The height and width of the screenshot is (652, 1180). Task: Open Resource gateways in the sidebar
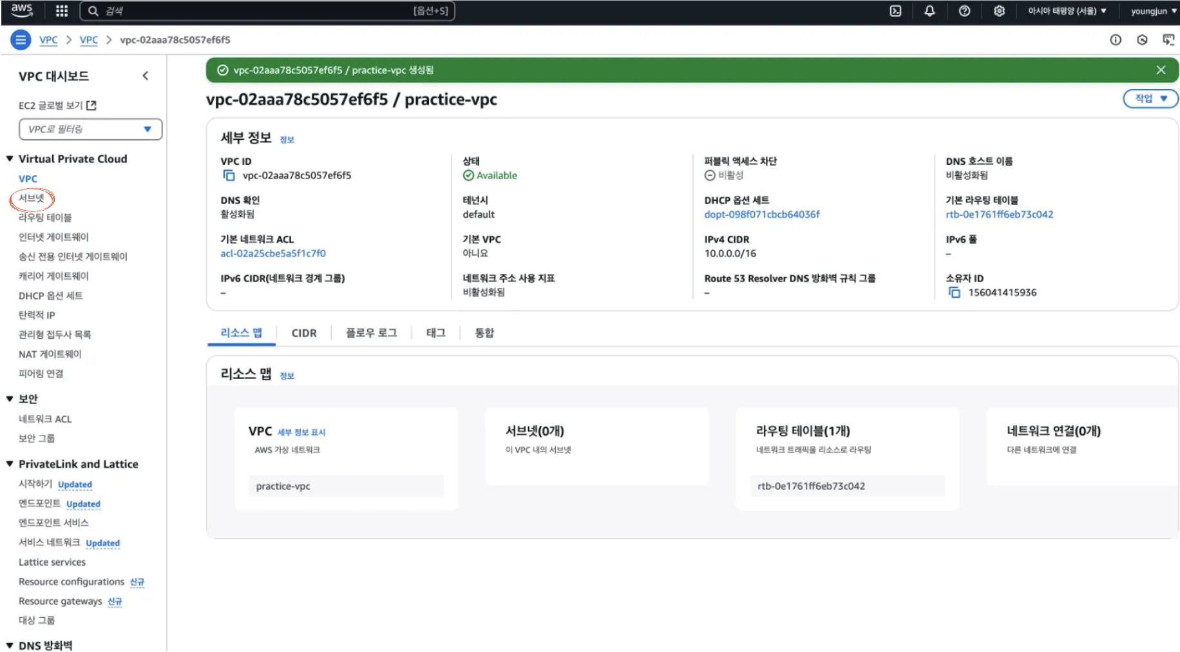coord(61,601)
